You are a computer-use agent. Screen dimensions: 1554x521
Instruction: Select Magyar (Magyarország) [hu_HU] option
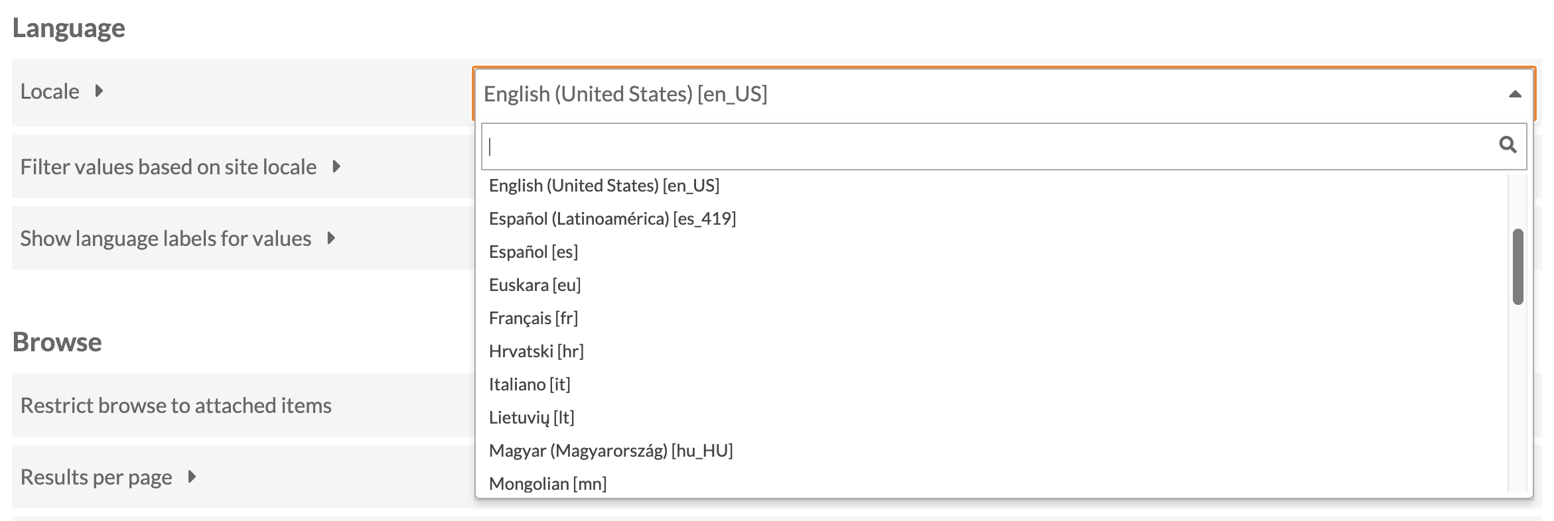coord(610,451)
